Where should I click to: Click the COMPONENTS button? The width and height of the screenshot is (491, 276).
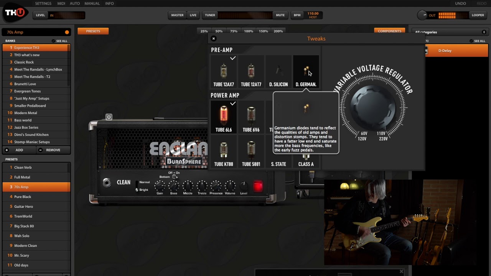tap(389, 31)
